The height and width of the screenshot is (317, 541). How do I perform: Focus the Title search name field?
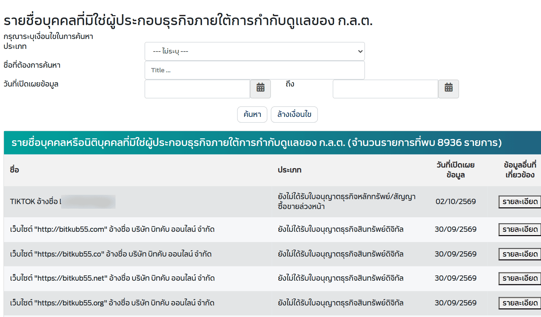254,70
